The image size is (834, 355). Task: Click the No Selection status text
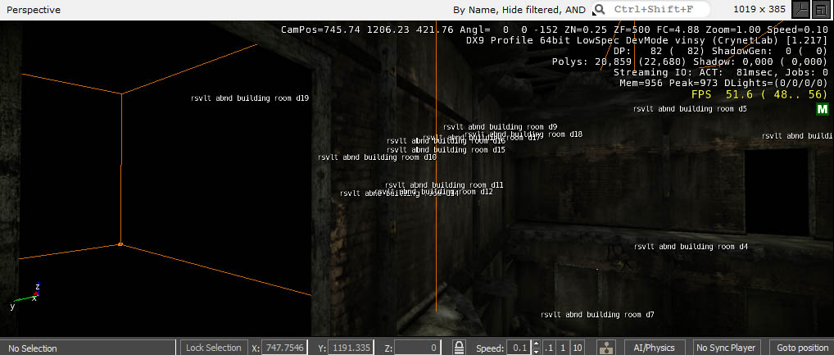[x=33, y=348]
